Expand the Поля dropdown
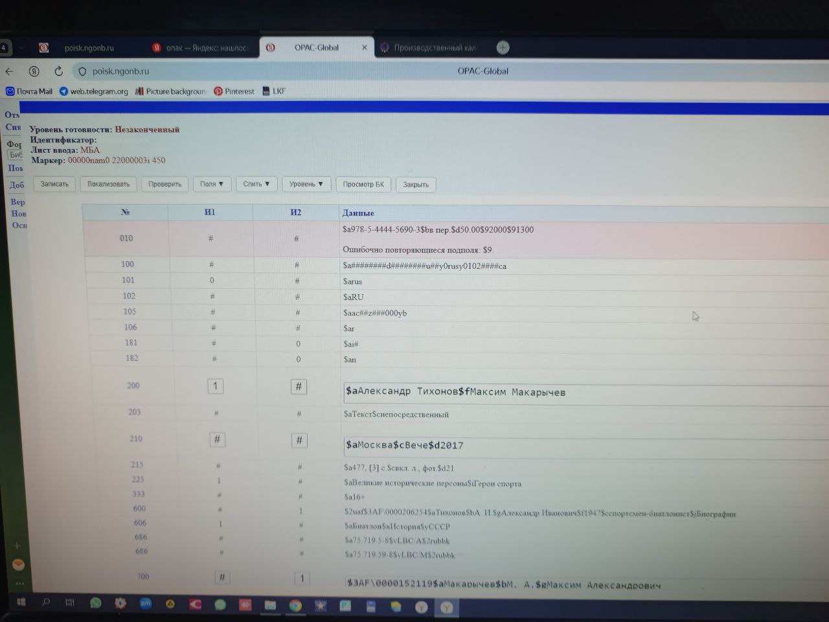The image size is (829, 622). (x=211, y=184)
